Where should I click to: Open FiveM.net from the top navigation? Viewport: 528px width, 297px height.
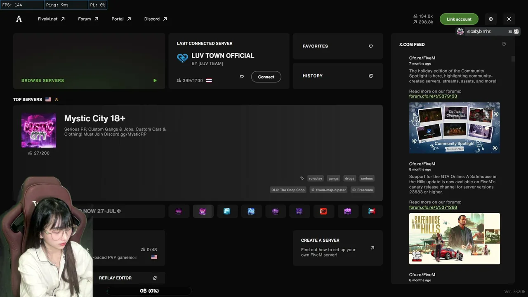pyautogui.click(x=51, y=19)
